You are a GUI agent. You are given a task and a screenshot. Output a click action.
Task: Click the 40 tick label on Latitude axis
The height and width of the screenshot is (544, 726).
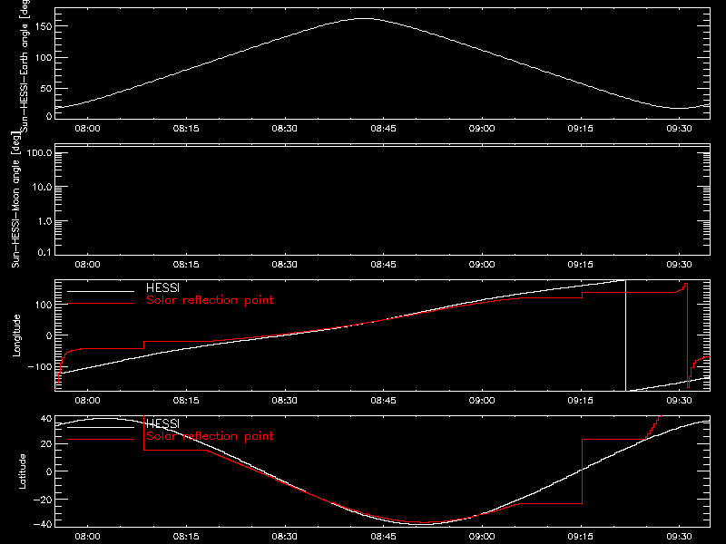point(46,419)
